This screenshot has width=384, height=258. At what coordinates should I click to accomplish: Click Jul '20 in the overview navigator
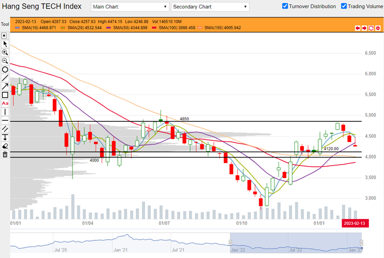tap(60, 250)
